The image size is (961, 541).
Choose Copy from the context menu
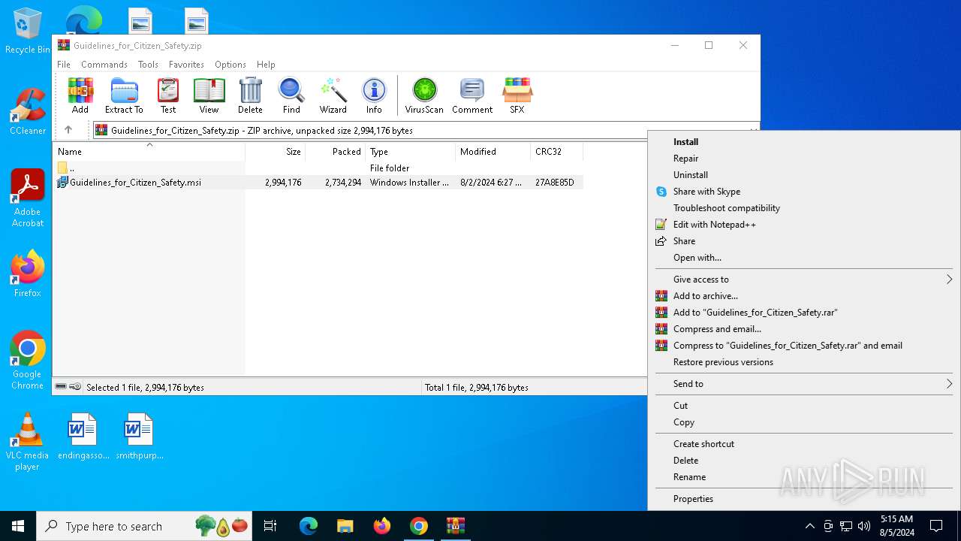803,422
